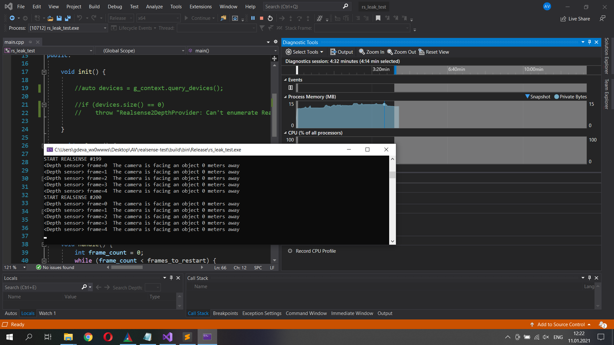Enable the Record CPU Profile option
Viewport: 614px width, 345px height.
click(x=290, y=251)
